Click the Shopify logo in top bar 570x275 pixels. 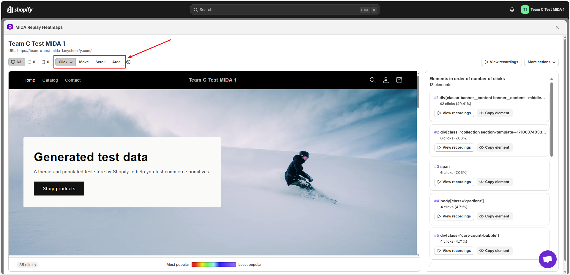20,9
